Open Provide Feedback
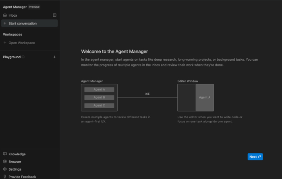 click(x=22, y=177)
